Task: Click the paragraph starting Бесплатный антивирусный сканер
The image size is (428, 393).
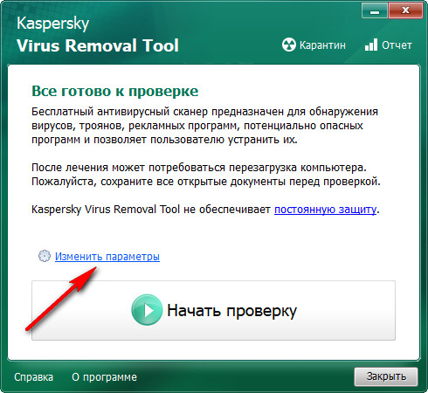Action: click(204, 126)
